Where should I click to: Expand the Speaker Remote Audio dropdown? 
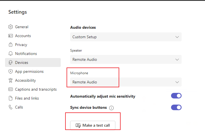tap(126, 59)
